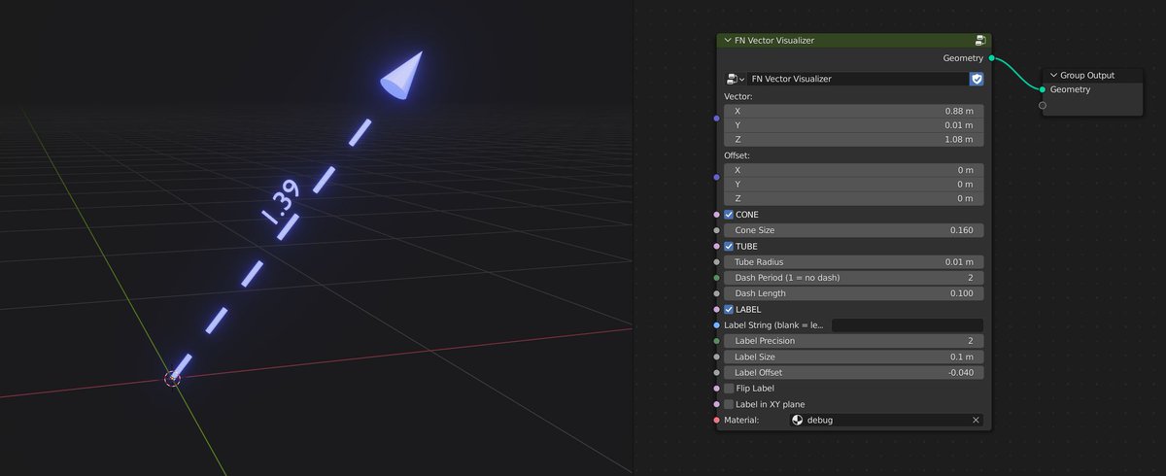Click the Material input socket
1166x476 pixels.
[717, 421]
